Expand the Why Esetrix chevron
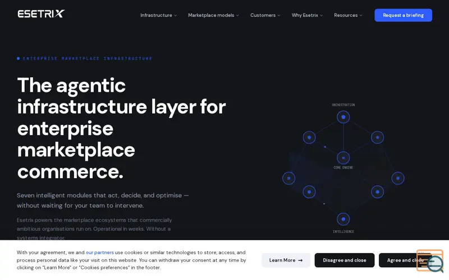 (321, 16)
